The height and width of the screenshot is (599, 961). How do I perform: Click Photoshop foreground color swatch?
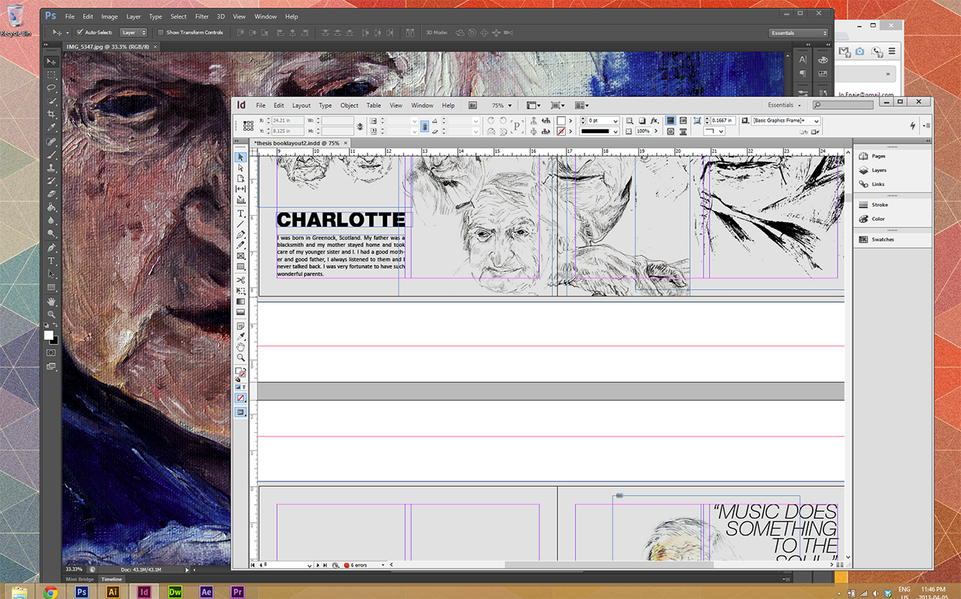(49, 335)
